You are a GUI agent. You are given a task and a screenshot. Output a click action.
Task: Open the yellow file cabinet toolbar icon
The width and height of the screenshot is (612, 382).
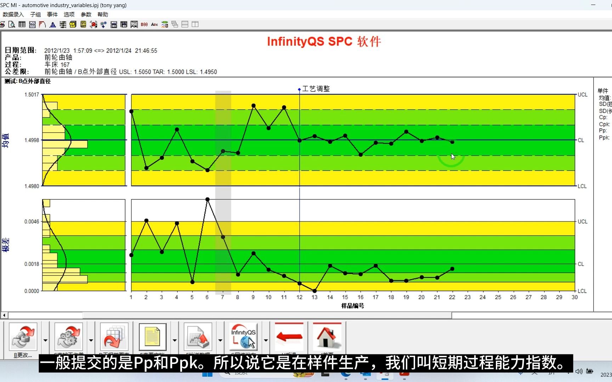(x=73, y=24)
